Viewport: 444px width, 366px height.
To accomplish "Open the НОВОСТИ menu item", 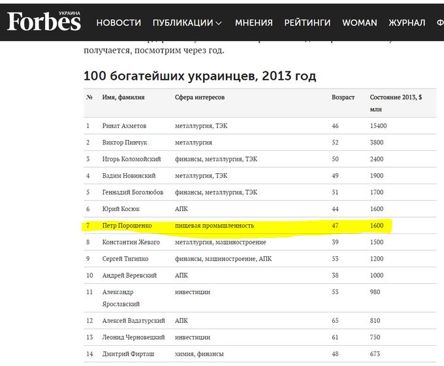I will point(119,23).
